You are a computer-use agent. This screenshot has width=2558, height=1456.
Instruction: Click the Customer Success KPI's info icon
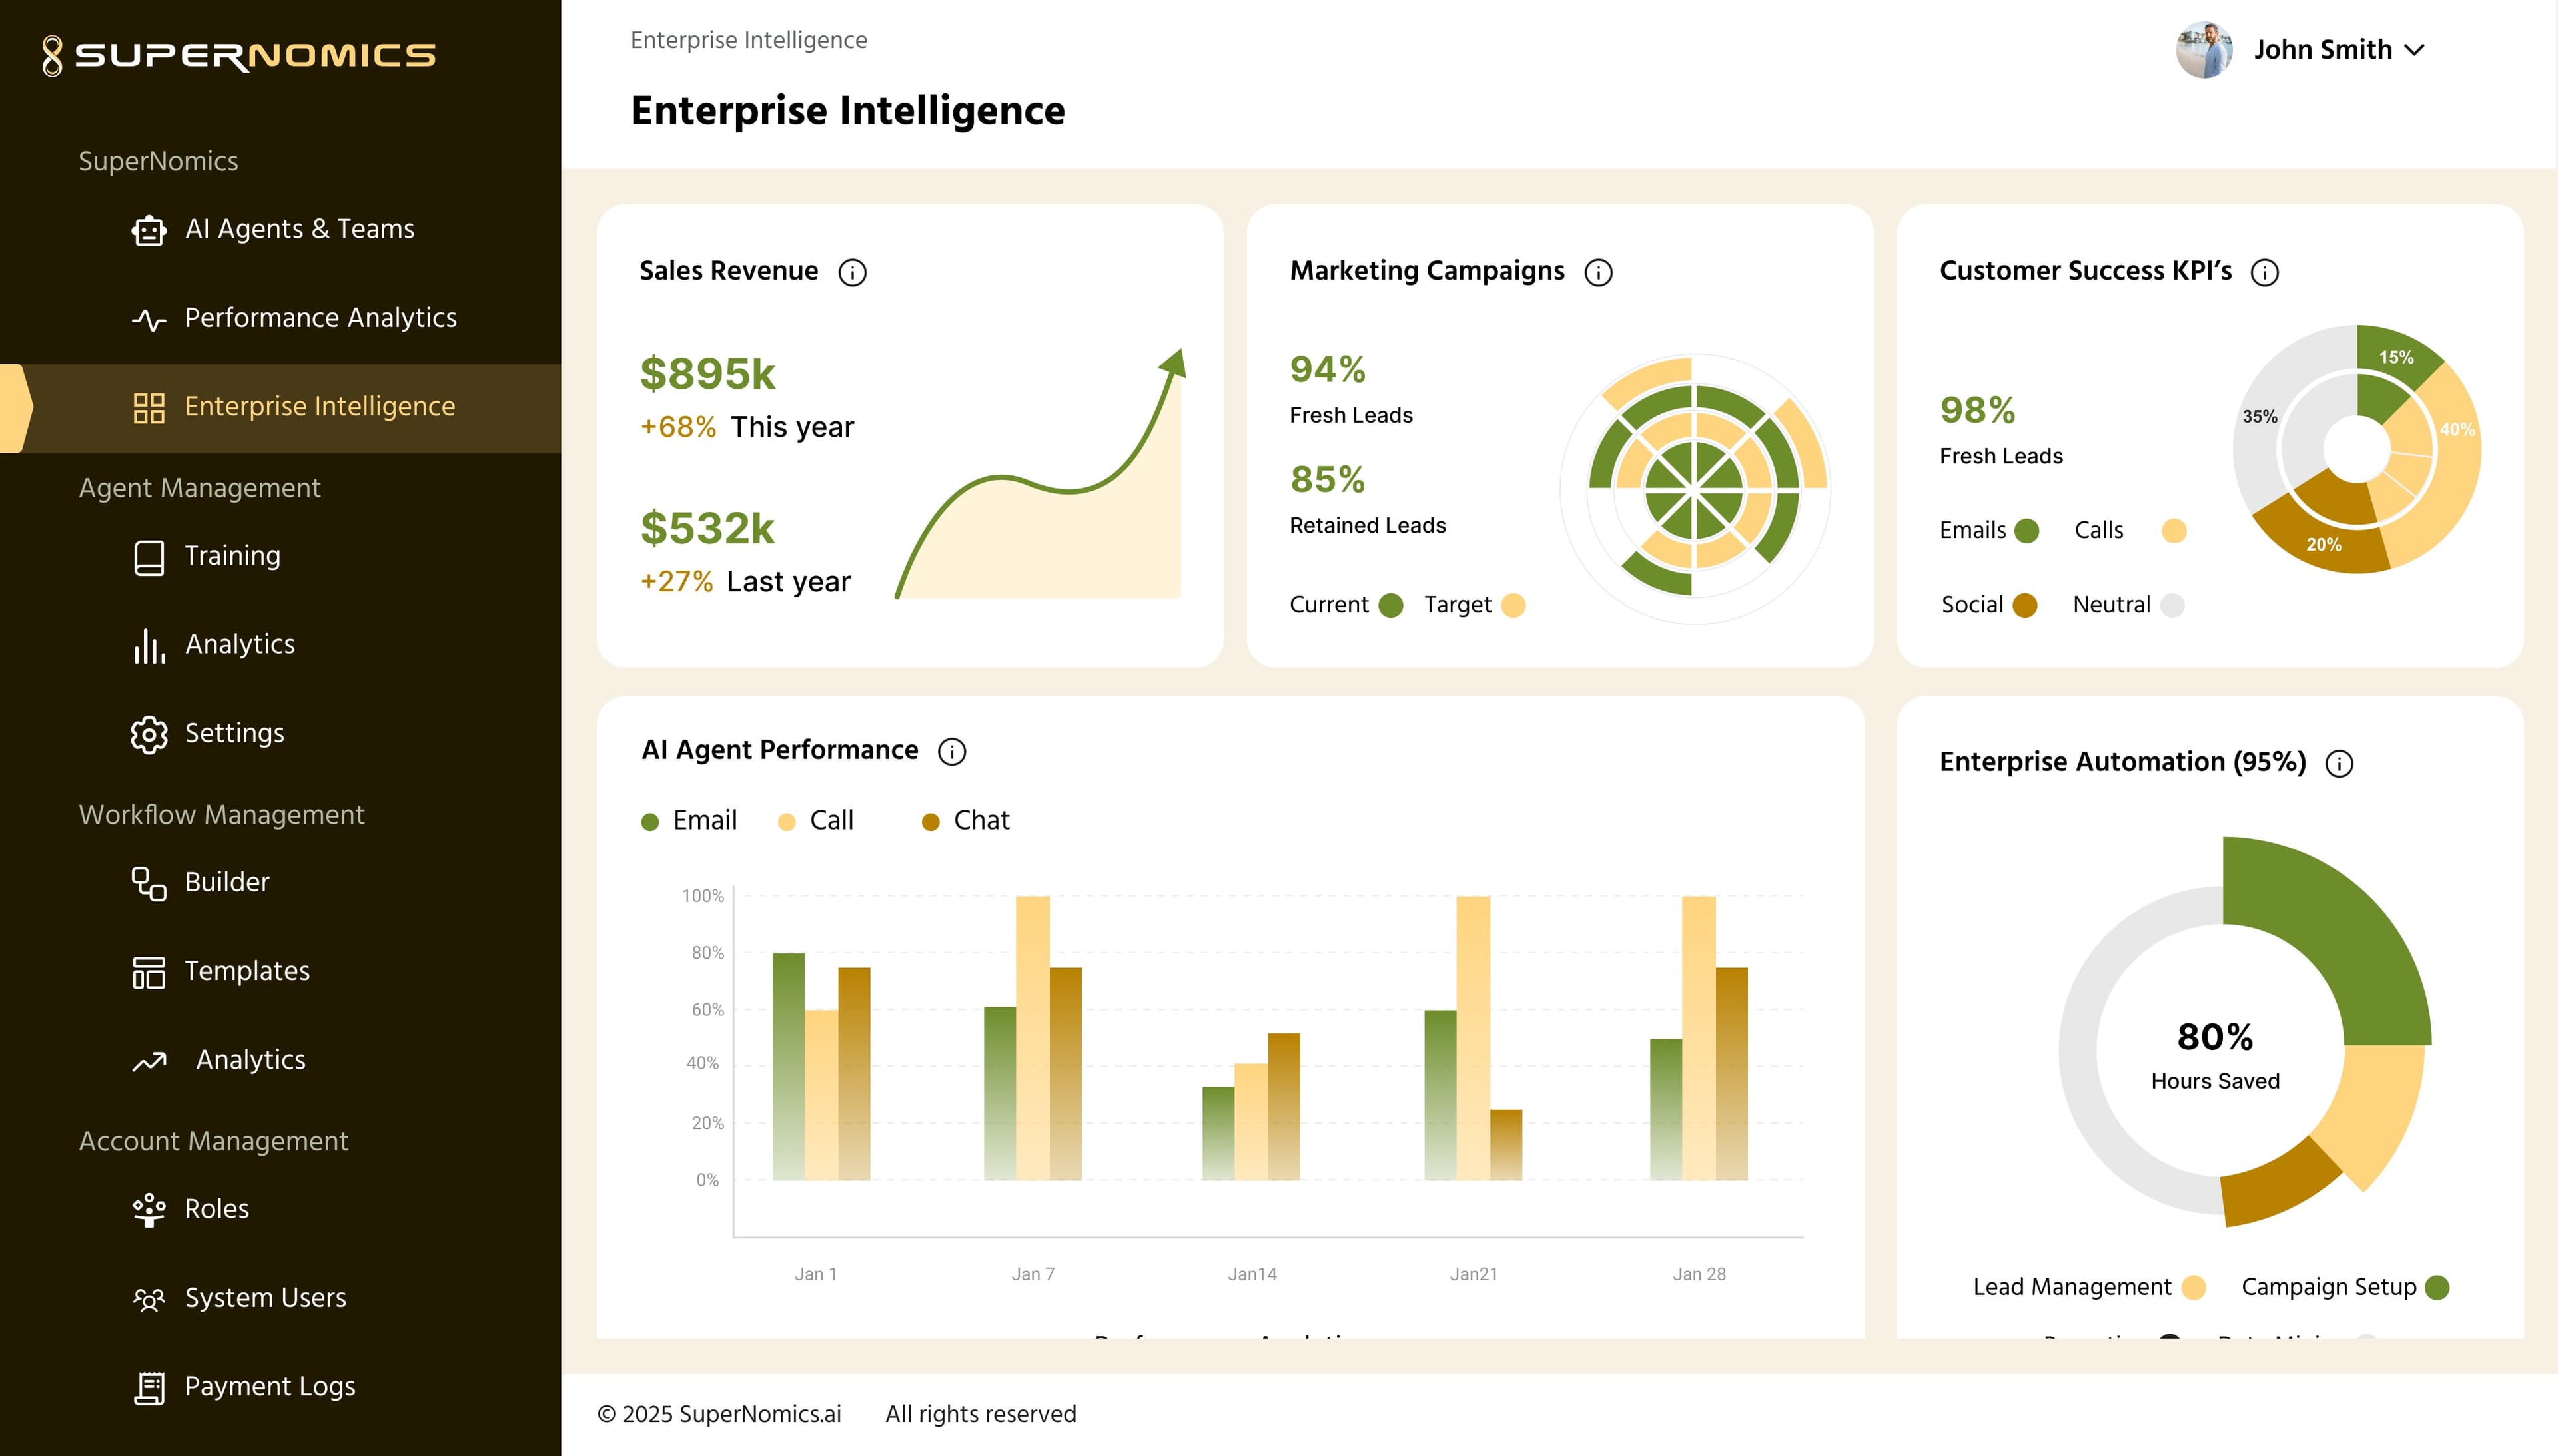(x=2265, y=272)
